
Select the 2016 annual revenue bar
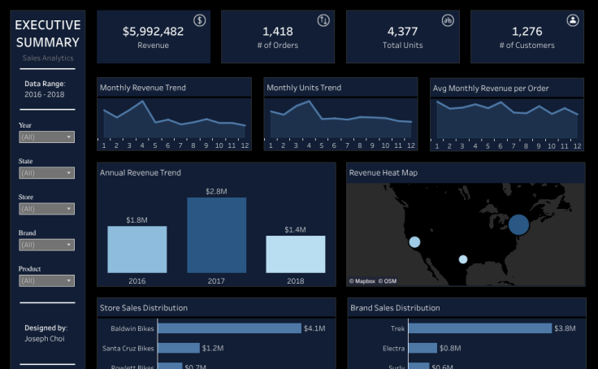136,250
